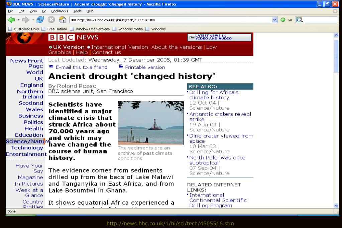Click the scrollbar down arrow
The image size is (342, 228).
pyautogui.click(x=336, y=206)
